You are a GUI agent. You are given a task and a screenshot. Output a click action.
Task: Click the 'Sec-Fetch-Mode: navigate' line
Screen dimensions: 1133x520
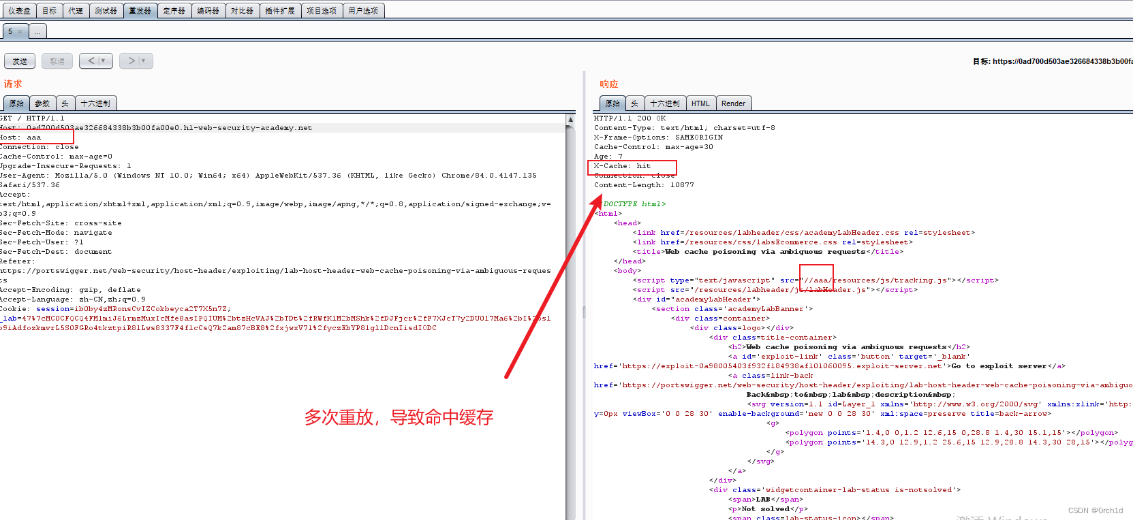pos(56,233)
